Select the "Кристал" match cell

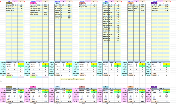(x=106, y=12)
